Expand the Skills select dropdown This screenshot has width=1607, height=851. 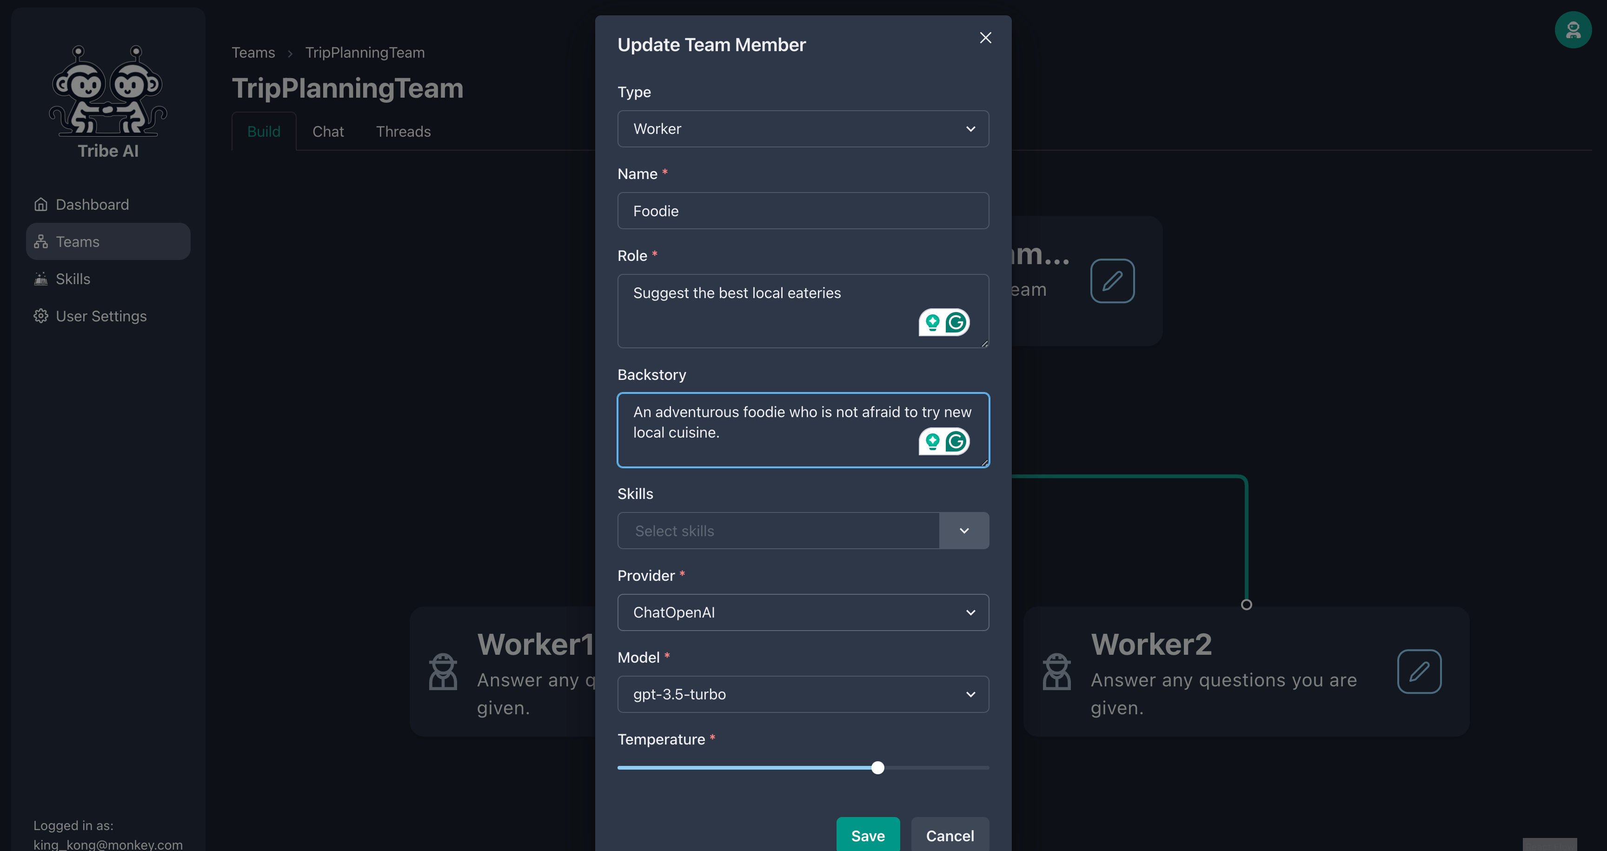[x=962, y=529]
